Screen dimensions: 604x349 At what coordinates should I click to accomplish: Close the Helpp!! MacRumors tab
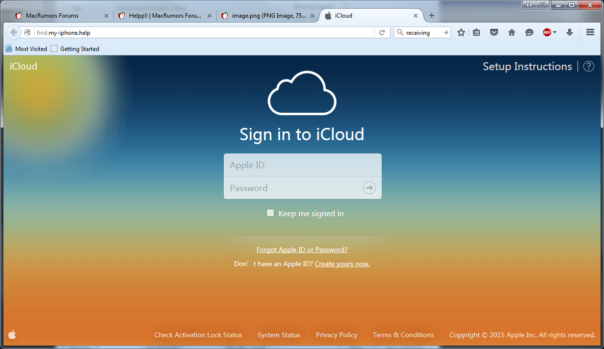pos(210,16)
